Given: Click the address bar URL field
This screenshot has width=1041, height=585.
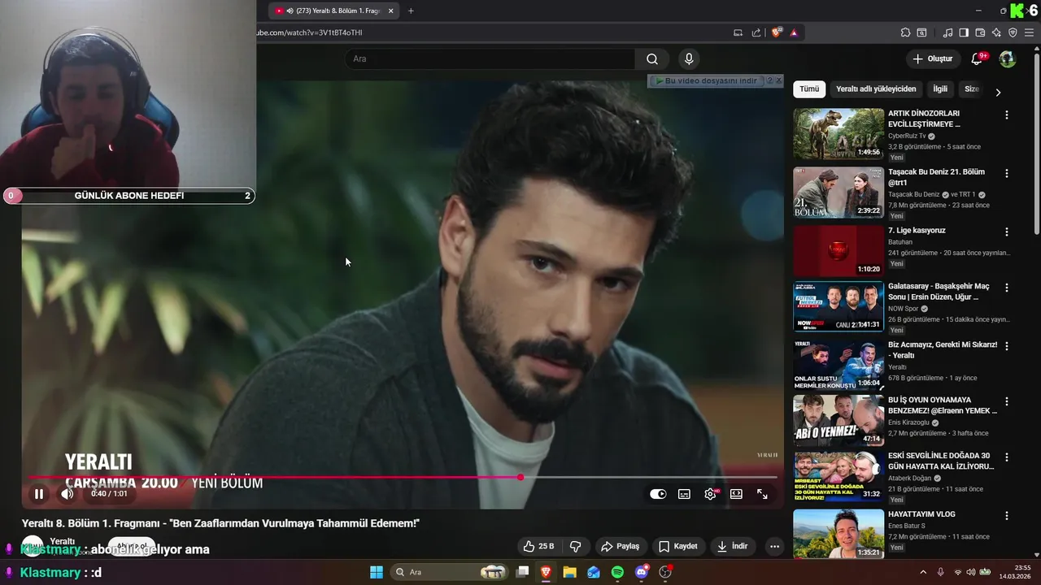Looking at the screenshot, I should 488,32.
